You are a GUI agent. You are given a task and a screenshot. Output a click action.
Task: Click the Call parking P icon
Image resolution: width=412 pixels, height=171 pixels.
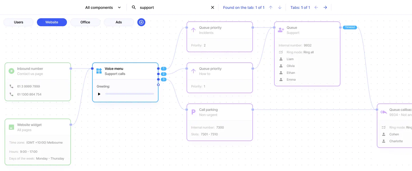click(x=193, y=112)
